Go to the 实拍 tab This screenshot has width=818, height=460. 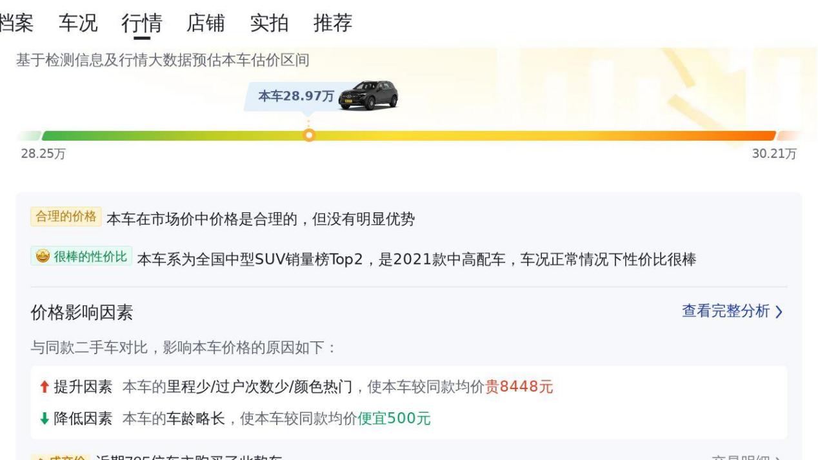(269, 23)
